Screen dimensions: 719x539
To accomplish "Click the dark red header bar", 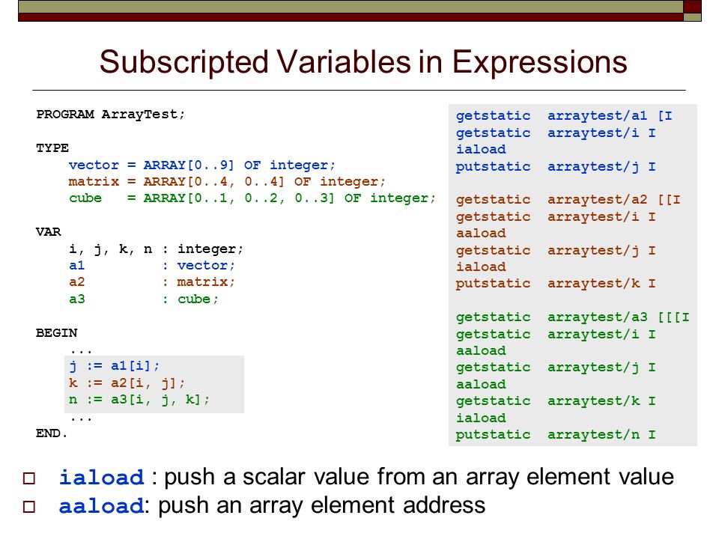I will click(x=351, y=17).
